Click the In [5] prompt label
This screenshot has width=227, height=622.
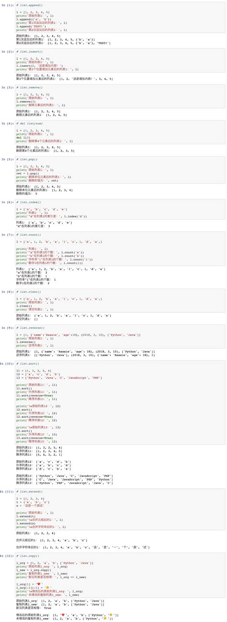(8, 159)
